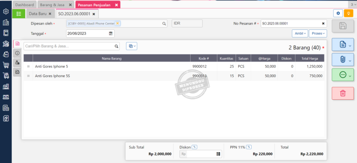Screen dimensions: 357x163
Task: Click the calculator icon in Diskon field
Action: (218, 154)
